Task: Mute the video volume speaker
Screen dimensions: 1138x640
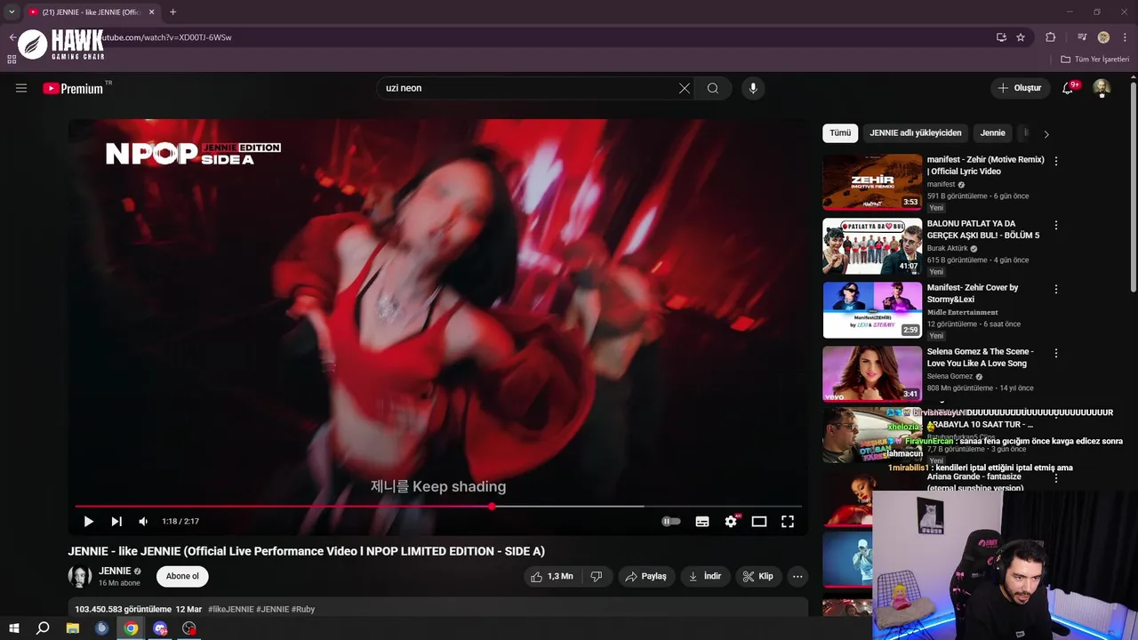Action: coord(143,522)
